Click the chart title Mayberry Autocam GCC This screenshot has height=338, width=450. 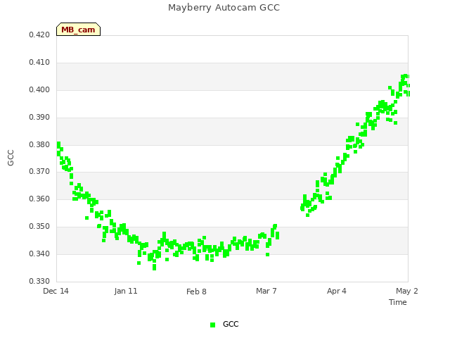(224, 8)
